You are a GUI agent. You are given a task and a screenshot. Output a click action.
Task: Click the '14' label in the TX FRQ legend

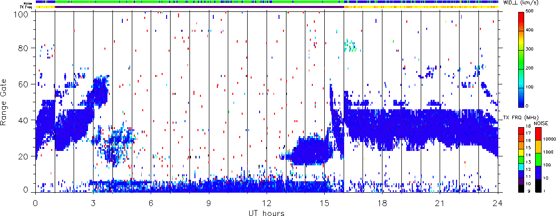[528, 155]
